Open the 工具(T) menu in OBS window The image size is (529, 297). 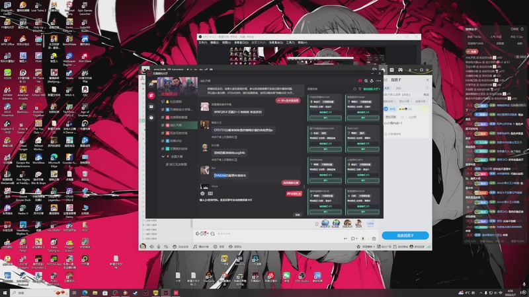click(x=290, y=43)
